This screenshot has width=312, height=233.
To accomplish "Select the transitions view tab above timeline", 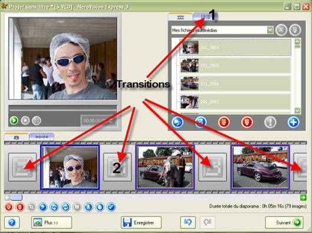I will click(42, 137).
